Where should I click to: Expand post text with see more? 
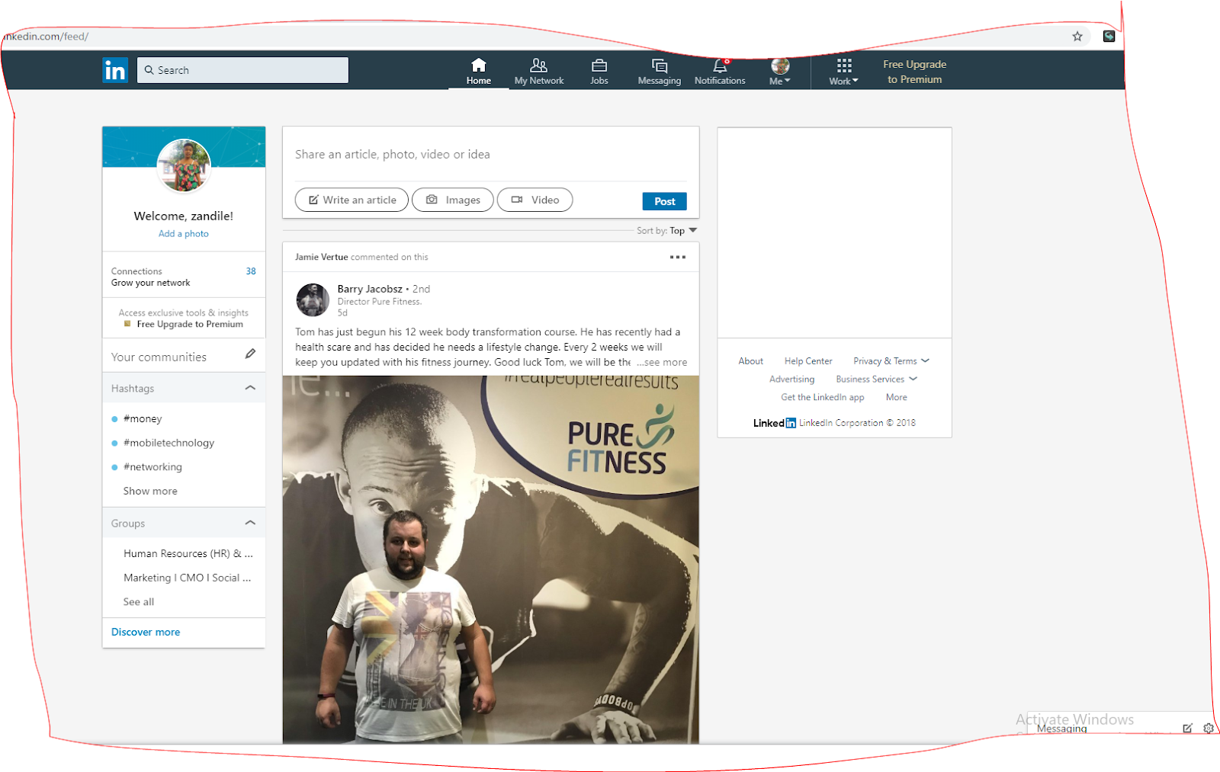(662, 363)
